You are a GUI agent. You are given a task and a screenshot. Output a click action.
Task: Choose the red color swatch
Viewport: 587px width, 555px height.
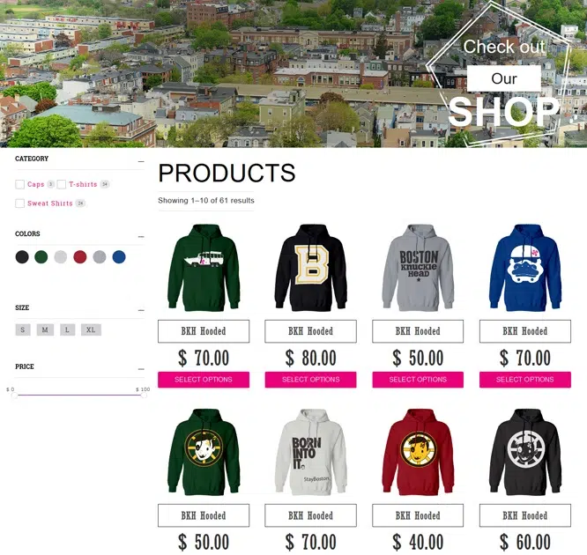tap(80, 257)
